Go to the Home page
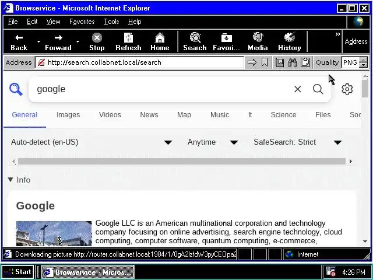 click(x=160, y=42)
